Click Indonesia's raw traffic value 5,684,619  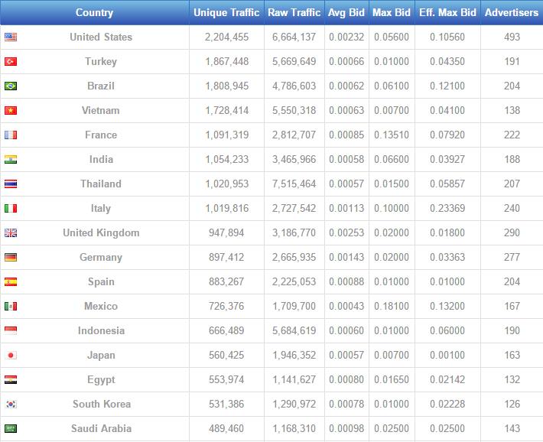coord(294,330)
